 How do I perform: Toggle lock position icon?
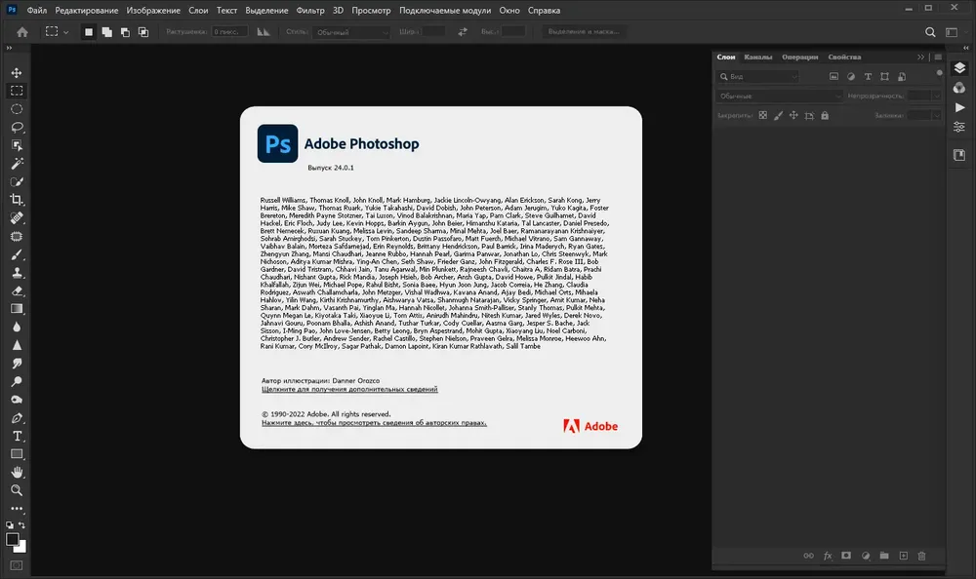click(793, 115)
